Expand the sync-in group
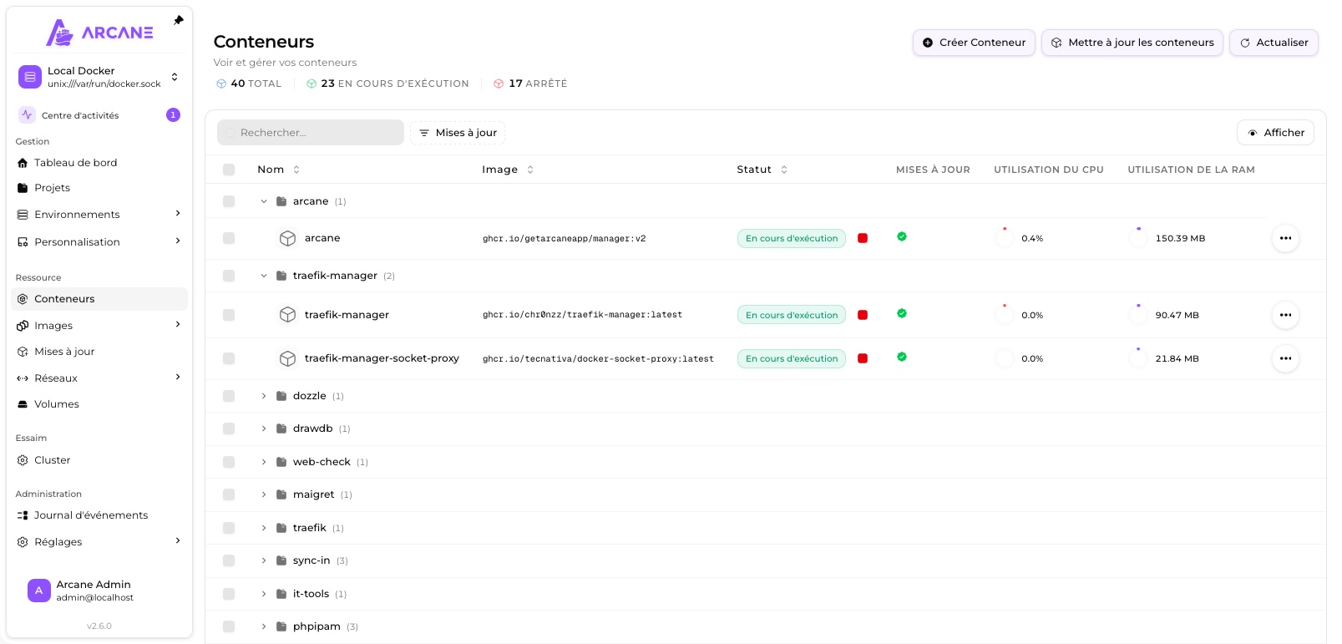Screen dimensions: 1342x644 click(264, 560)
